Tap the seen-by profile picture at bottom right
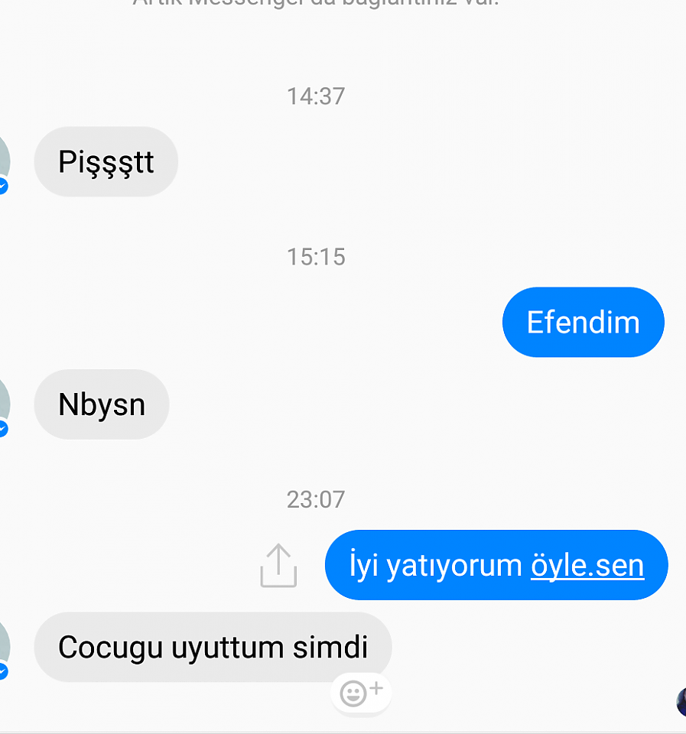The width and height of the screenshot is (686, 734). (681, 702)
